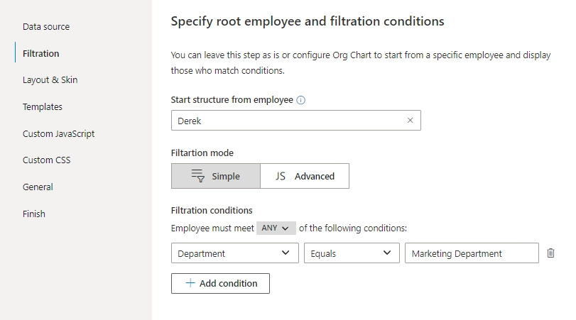The height and width of the screenshot is (320, 576).
Task: Open the General step
Action: click(38, 187)
